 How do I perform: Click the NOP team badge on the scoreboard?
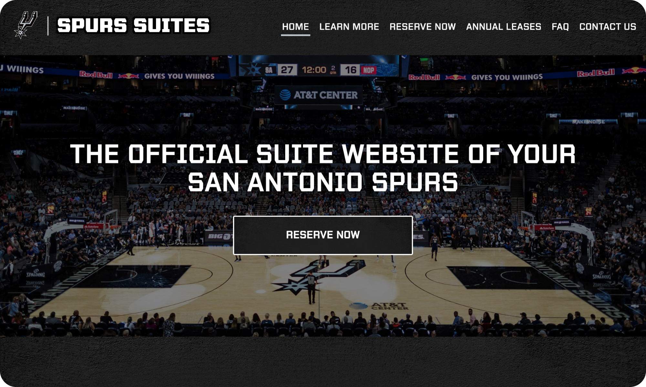coord(368,70)
